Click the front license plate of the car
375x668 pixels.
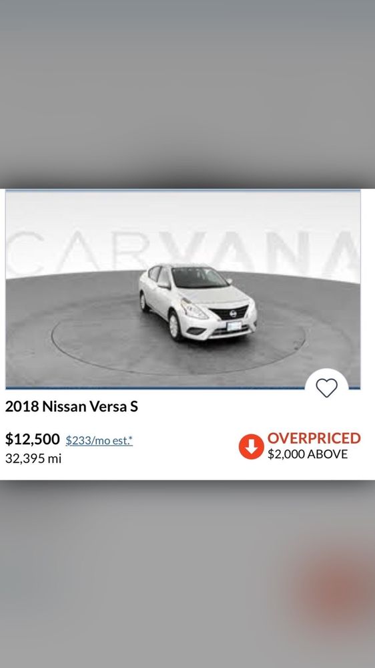coord(234,327)
